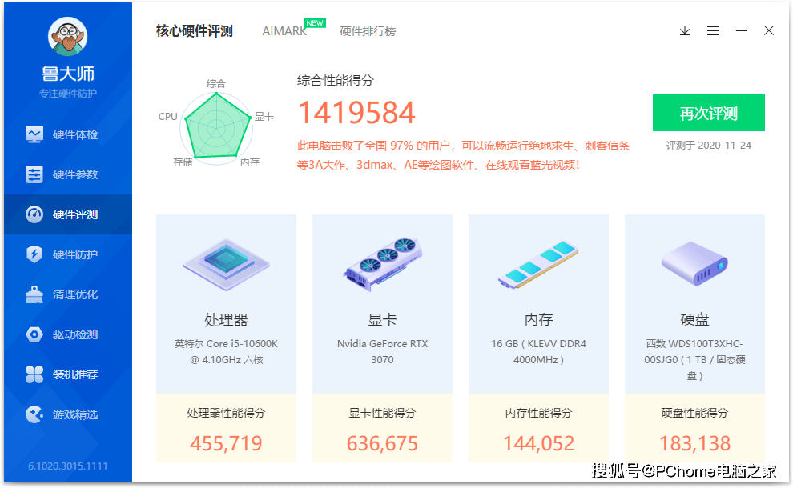Open 硬件体检 monitor icon in sidebar

coord(34,134)
